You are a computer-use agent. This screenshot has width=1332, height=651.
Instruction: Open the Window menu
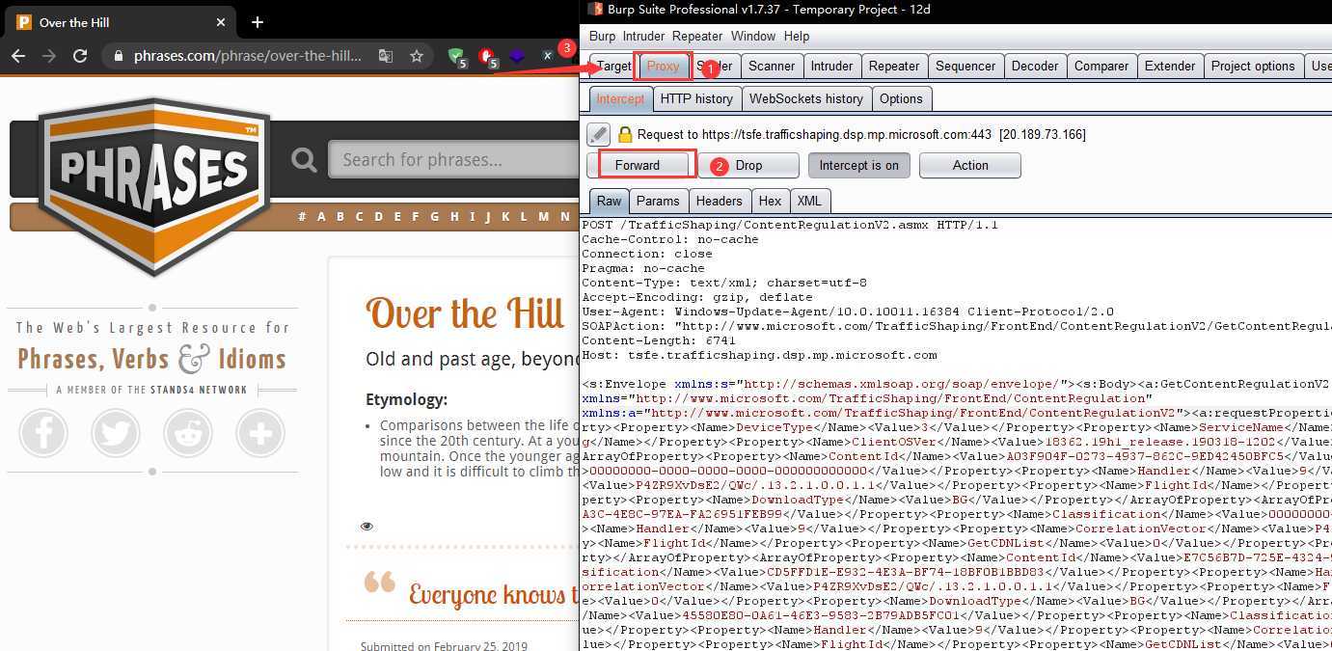pyautogui.click(x=753, y=36)
